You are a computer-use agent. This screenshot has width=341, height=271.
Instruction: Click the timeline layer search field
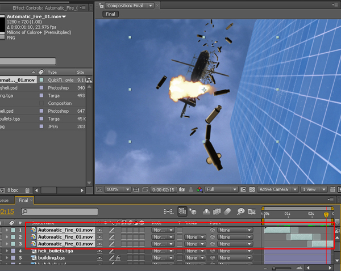point(60,211)
